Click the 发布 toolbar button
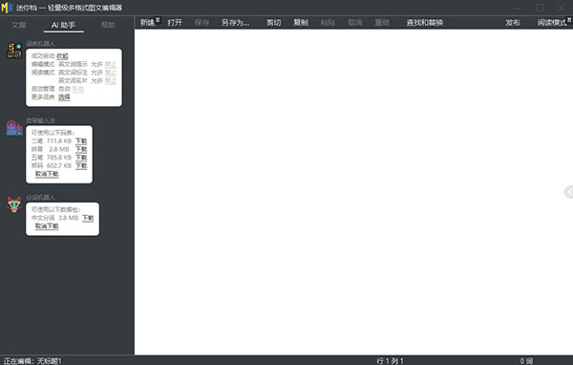 [x=512, y=23]
